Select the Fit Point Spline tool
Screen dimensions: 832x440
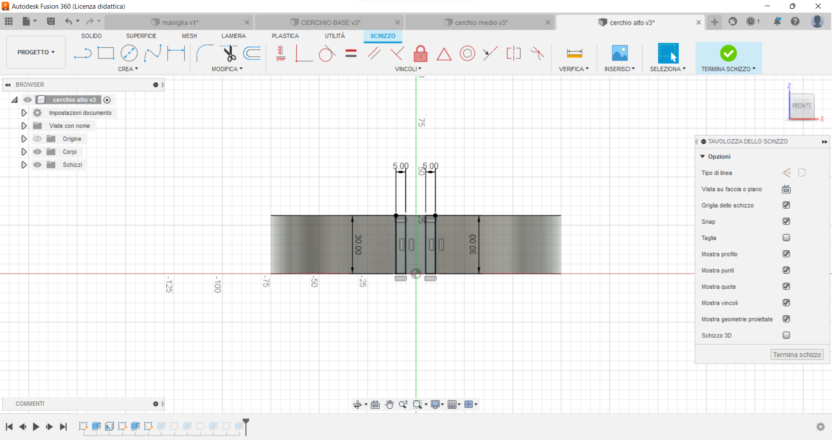(153, 53)
